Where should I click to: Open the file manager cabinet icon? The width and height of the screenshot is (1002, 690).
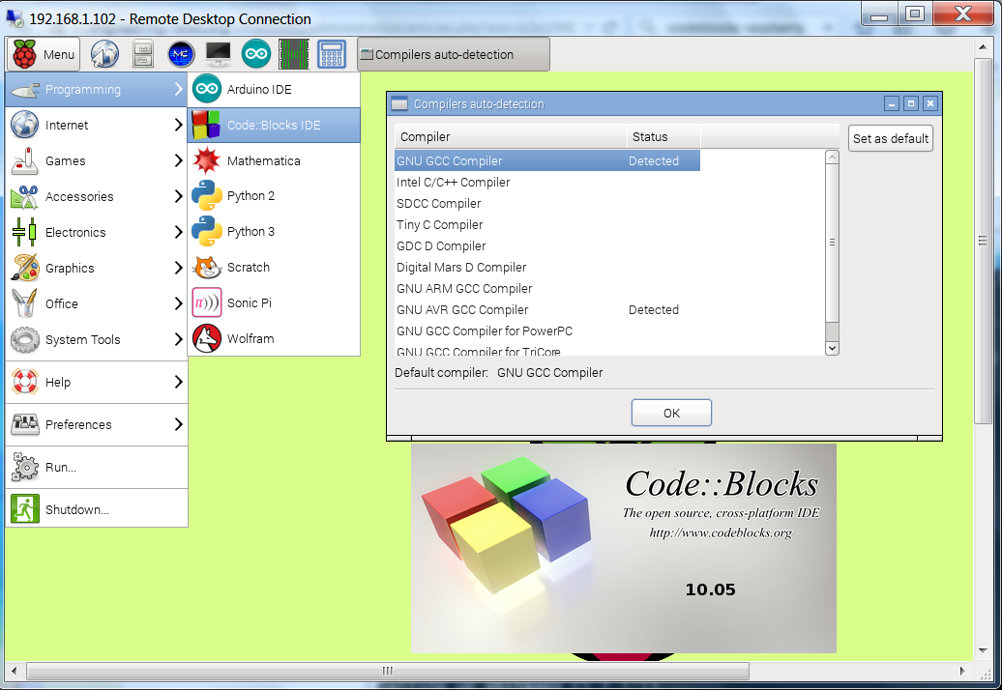pos(142,55)
